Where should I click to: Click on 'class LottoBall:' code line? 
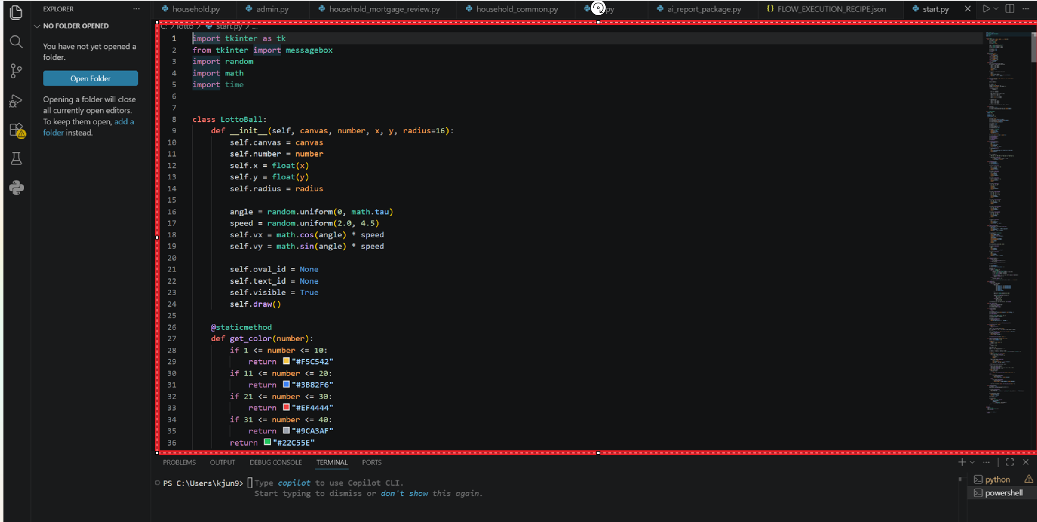(229, 119)
